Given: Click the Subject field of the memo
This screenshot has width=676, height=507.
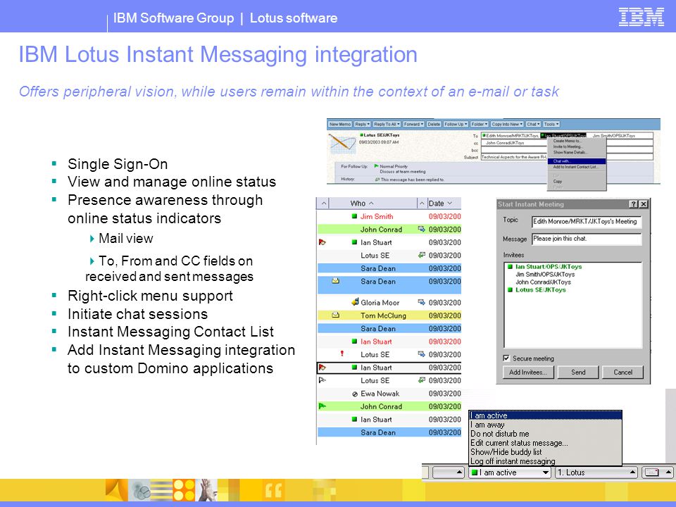Looking at the screenshot, I should [x=566, y=157].
